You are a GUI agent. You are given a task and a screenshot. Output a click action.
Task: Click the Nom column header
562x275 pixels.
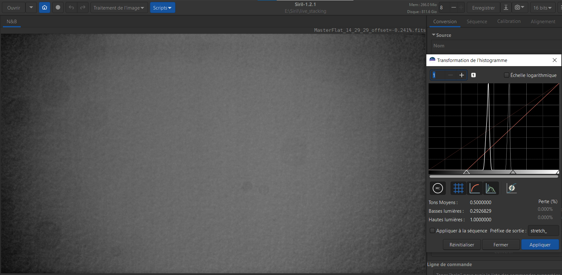(439, 45)
